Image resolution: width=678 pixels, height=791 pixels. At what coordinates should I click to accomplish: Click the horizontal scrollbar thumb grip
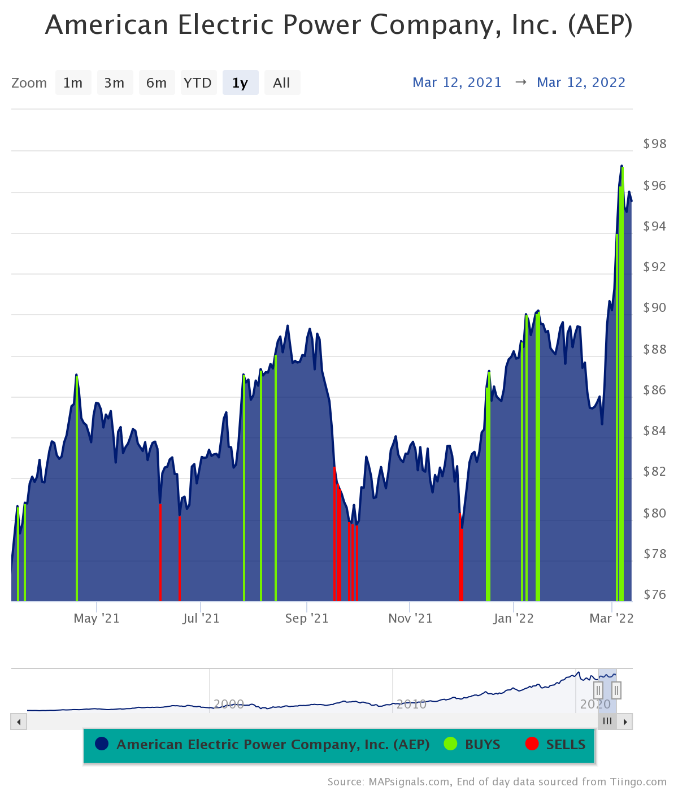[x=607, y=722]
